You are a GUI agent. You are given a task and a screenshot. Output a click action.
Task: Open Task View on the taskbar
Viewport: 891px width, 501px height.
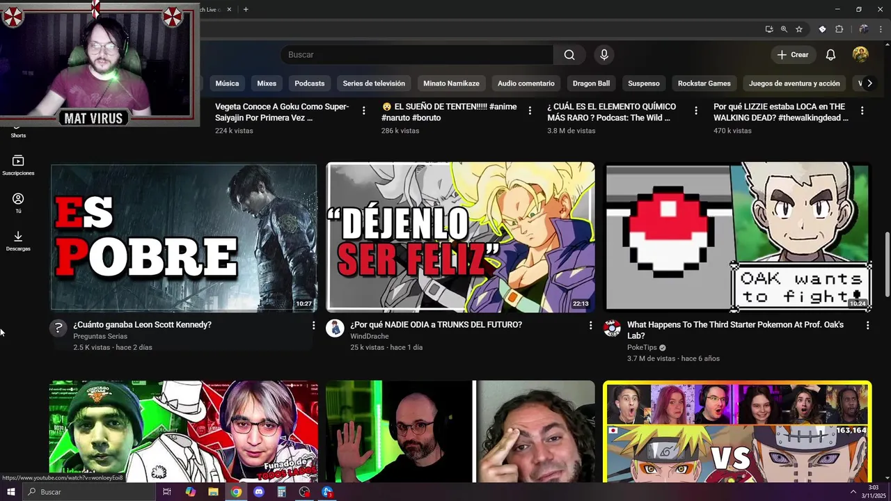(167, 492)
